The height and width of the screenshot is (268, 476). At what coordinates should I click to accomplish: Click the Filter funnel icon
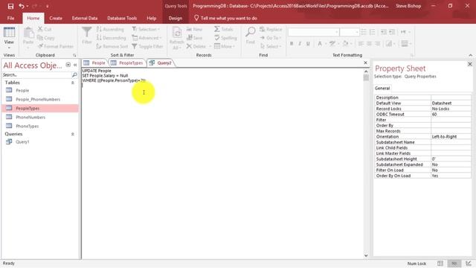86,32
